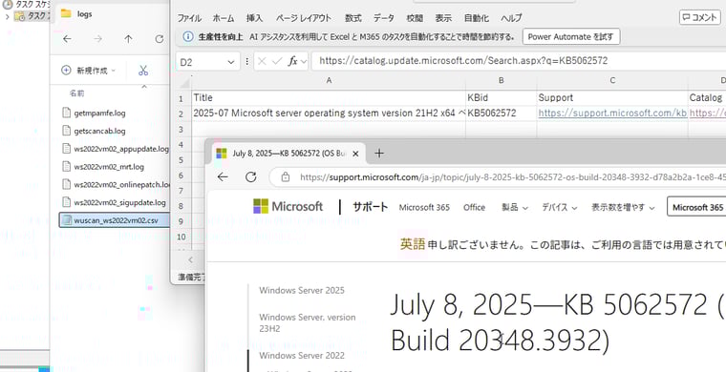Click the Microsoft 365 outlined button
Viewport: 726px width, 372px height.
[x=696, y=207]
